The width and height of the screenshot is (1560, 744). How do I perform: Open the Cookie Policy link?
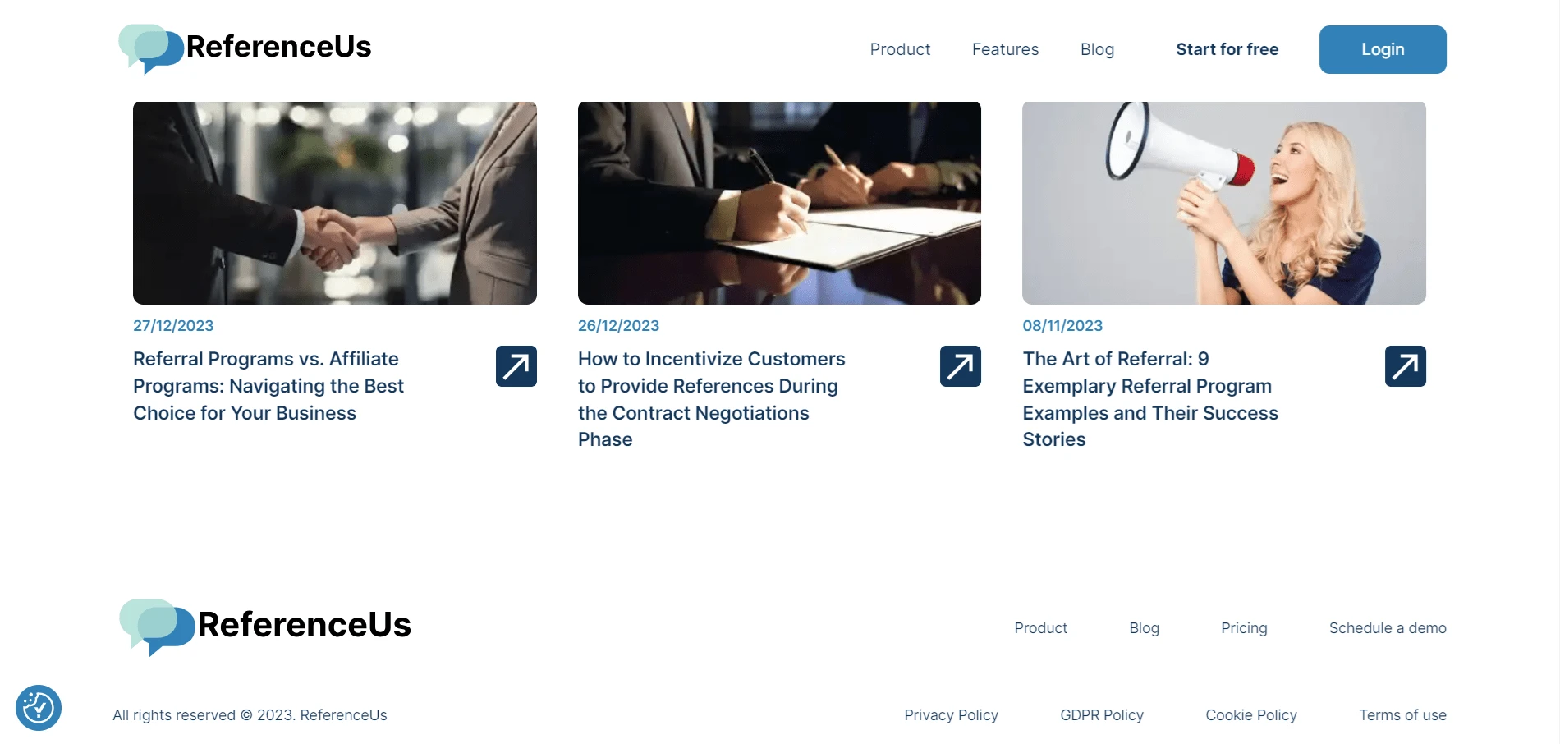[1251, 715]
